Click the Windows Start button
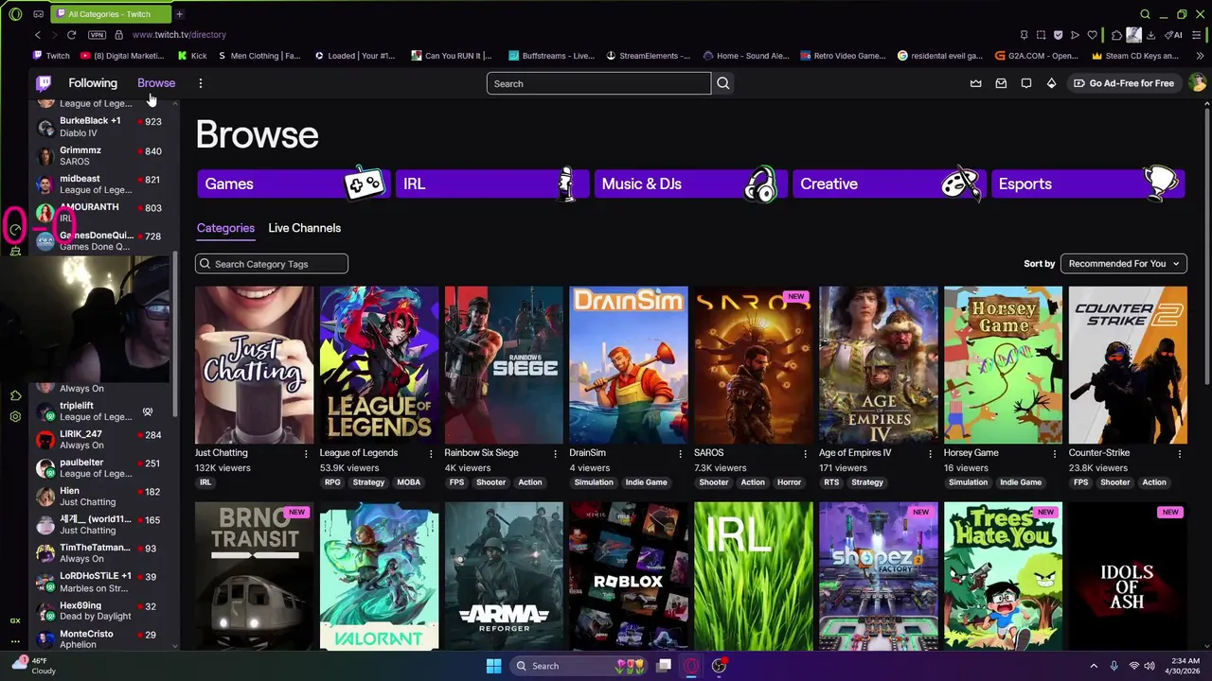 click(x=493, y=666)
